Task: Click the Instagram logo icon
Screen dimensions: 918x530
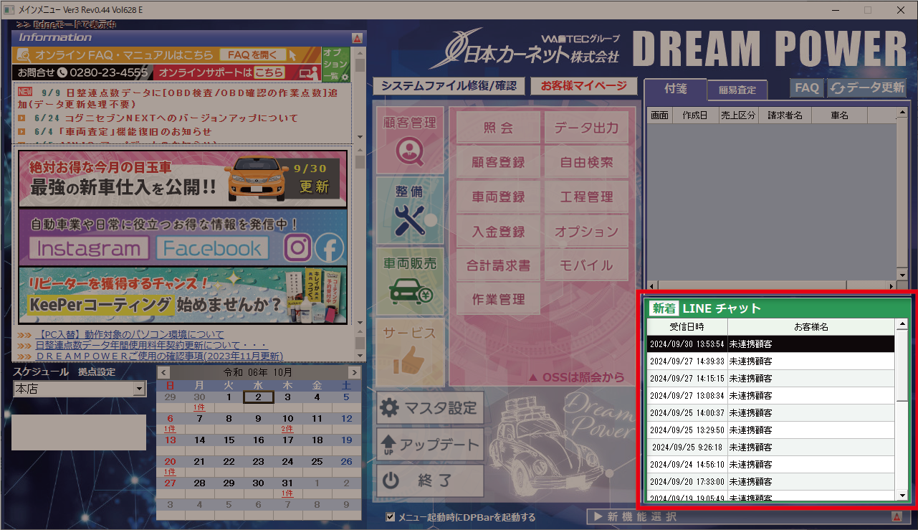Action: [297, 248]
